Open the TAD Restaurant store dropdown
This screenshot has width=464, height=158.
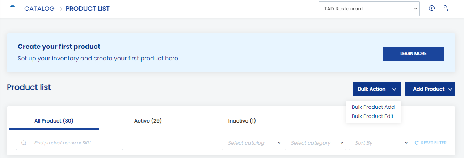[x=369, y=9]
